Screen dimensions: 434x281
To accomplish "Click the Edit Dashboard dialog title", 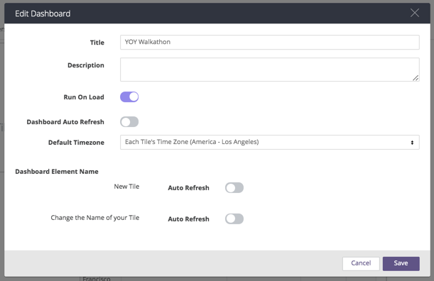I will pos(43,13).
